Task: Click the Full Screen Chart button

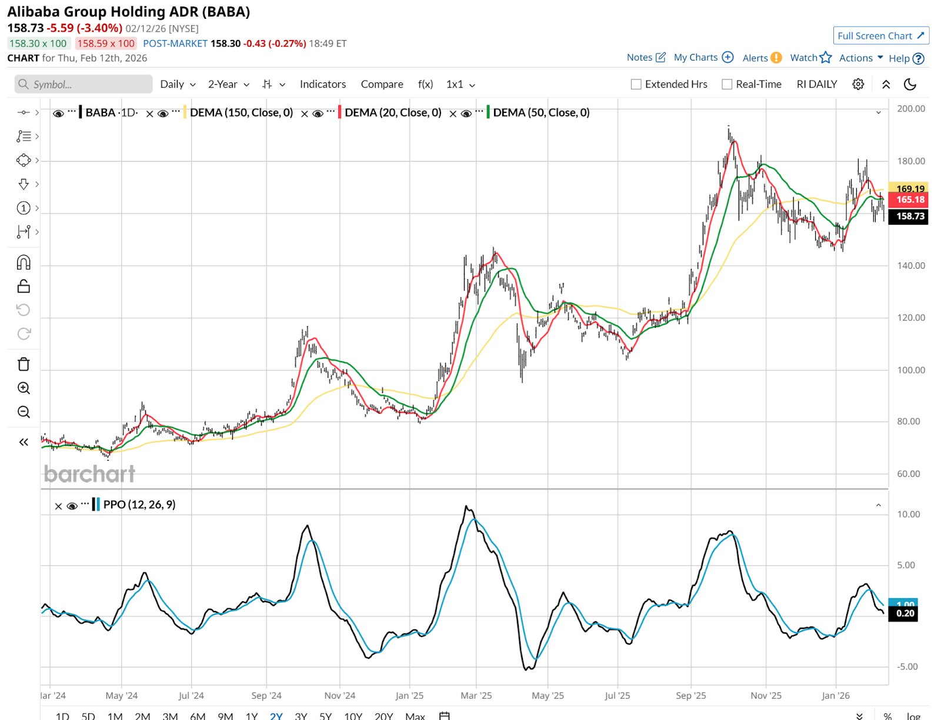Action: (x=881, y=36)
